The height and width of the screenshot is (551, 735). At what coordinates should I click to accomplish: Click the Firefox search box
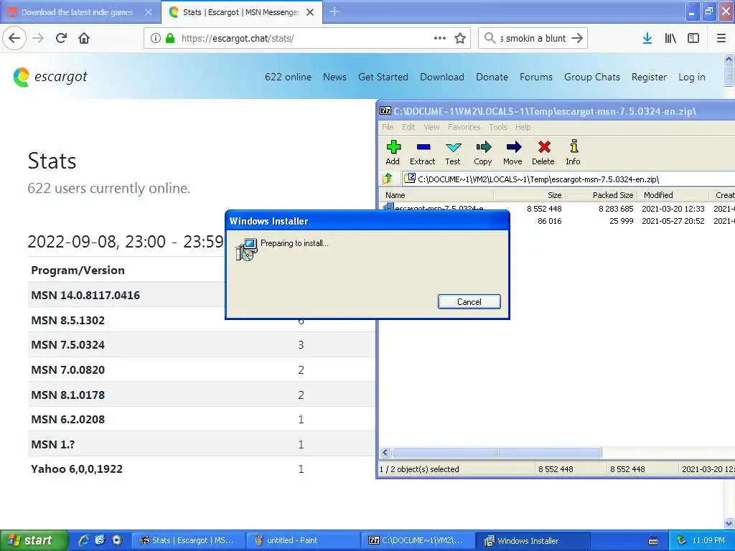(533, 38)
